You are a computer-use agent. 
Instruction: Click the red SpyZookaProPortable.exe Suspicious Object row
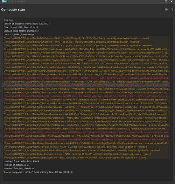[86, 132]
